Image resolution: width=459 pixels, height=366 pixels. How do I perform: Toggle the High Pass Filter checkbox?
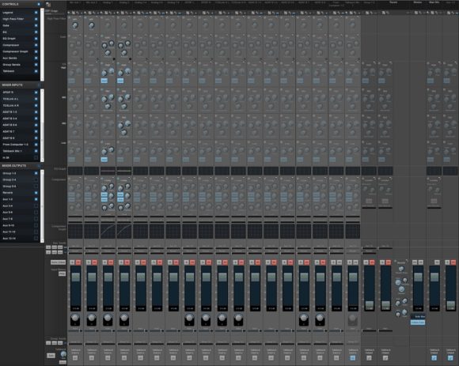coord(36,19)
